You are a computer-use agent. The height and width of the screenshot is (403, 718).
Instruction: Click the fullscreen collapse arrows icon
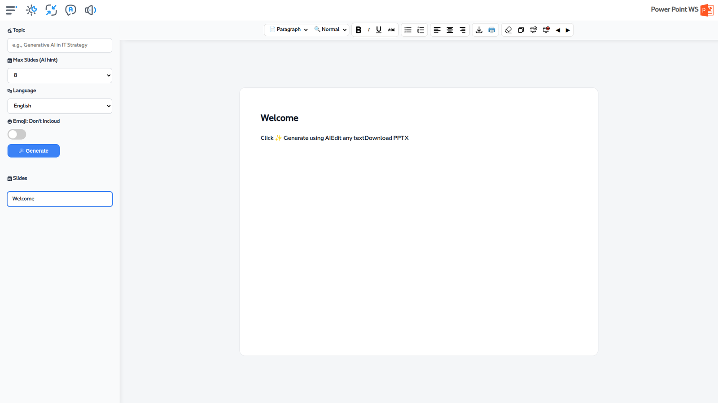tap(51, 10)
